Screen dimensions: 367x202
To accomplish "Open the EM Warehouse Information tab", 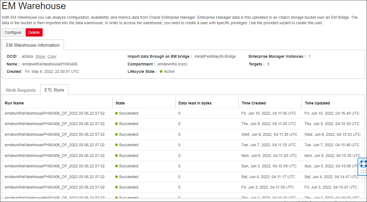I will click(32, 45).
